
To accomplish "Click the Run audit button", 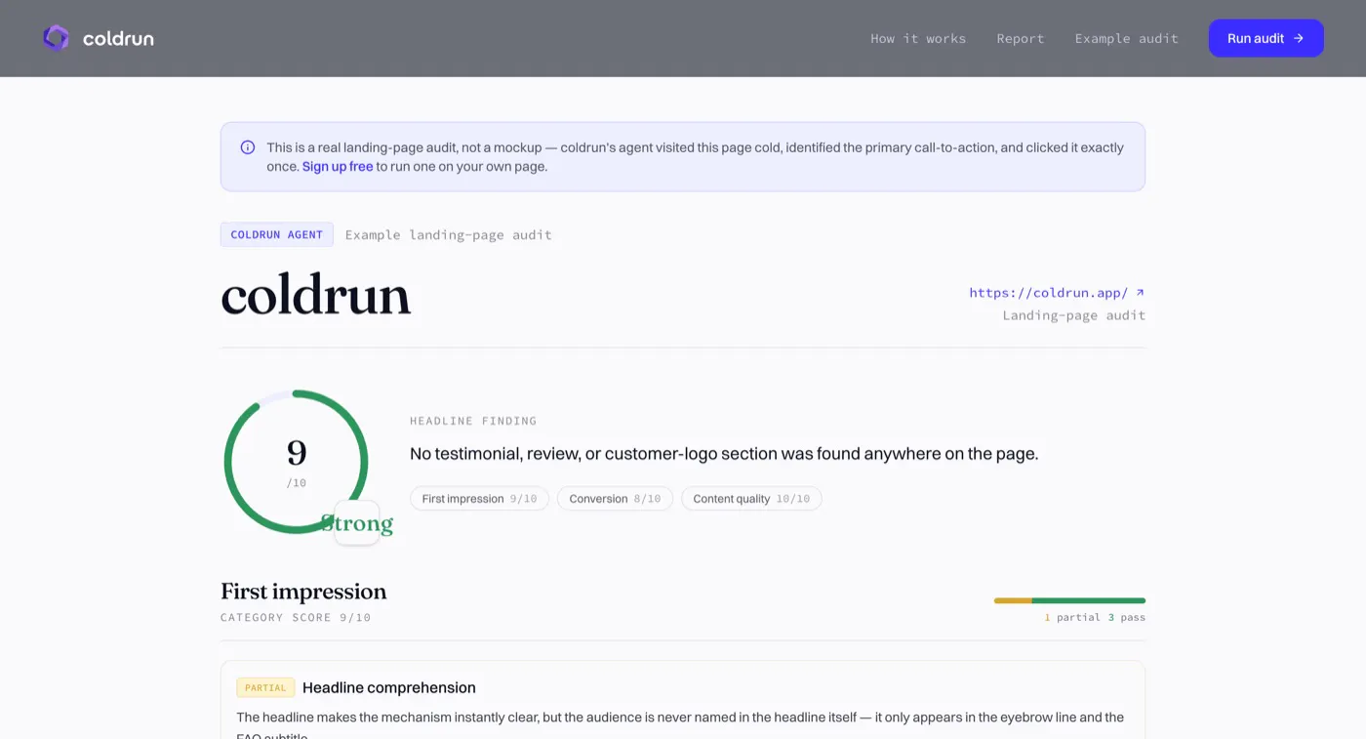I will (x=1266, y=38).
